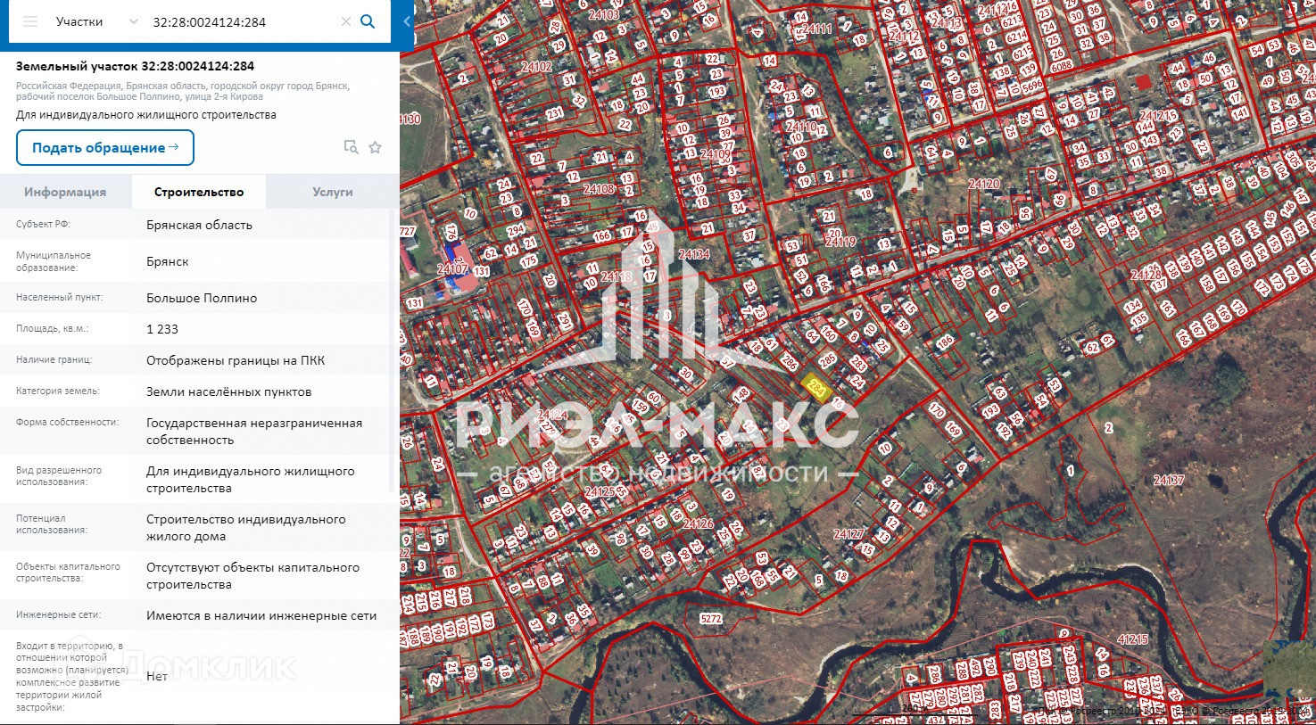Image resolution: width=1316 pixels, height=725 pixels.
Task: Open the hamburger menu in search bar
Action: (x=30, y=21)
